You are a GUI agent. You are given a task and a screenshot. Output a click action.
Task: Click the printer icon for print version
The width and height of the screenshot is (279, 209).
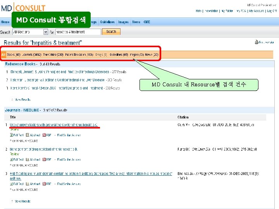pos(257,42)
